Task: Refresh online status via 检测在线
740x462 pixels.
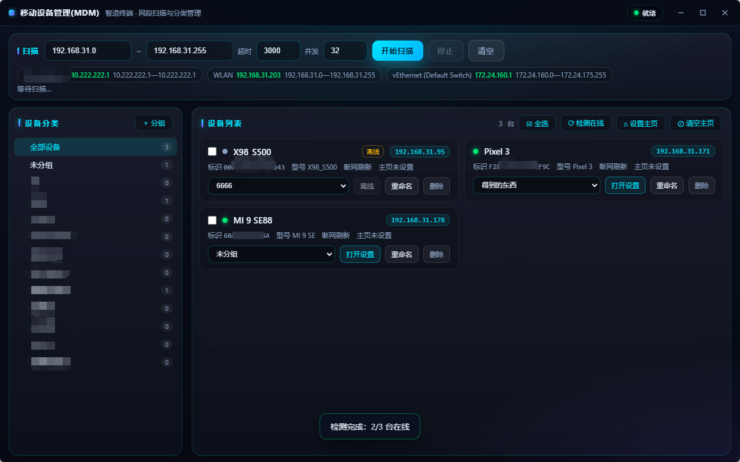Action: [x=586, y=123]
